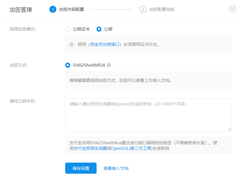242x187 pixels.
Task: Close the 加签管理 dialog
Action: point(232,9)
